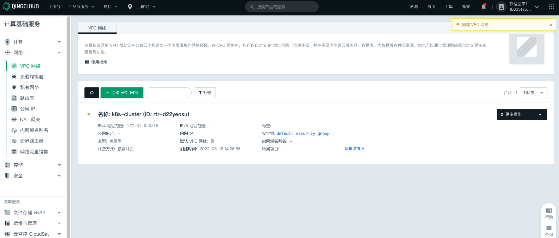Viewport: 559px width, 238px height.
Task: Click the NAT 网关 sidebar icon
Action: pyautogui.click(x=14, y=120)
